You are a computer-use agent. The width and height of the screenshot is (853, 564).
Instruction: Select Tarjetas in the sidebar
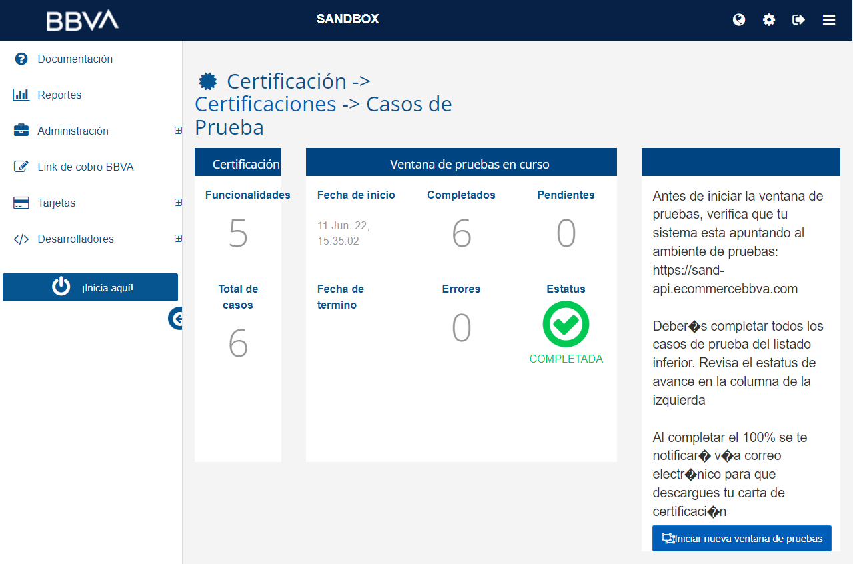pos(57,203)
